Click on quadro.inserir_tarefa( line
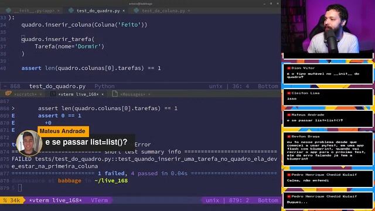Screen dimensions: 375x211 tap(58, 39)
